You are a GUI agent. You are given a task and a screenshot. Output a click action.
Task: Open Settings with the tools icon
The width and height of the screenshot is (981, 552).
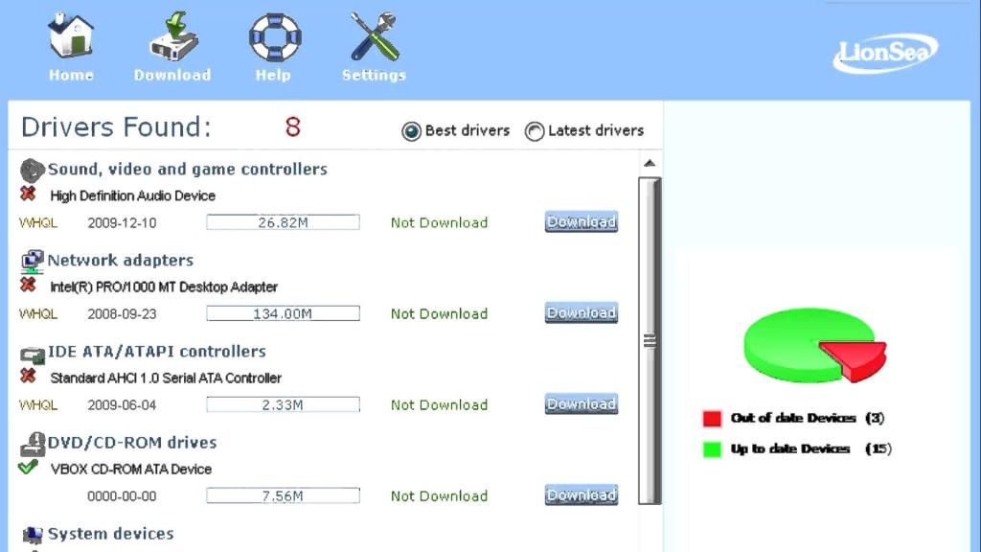click(374, 37)
